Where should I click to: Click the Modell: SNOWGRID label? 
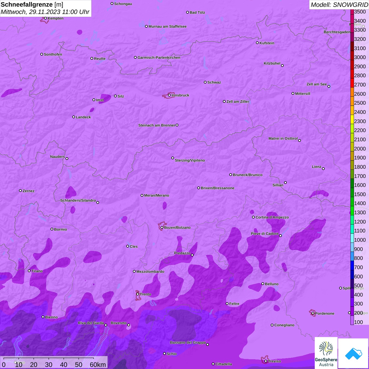[339, 5]
